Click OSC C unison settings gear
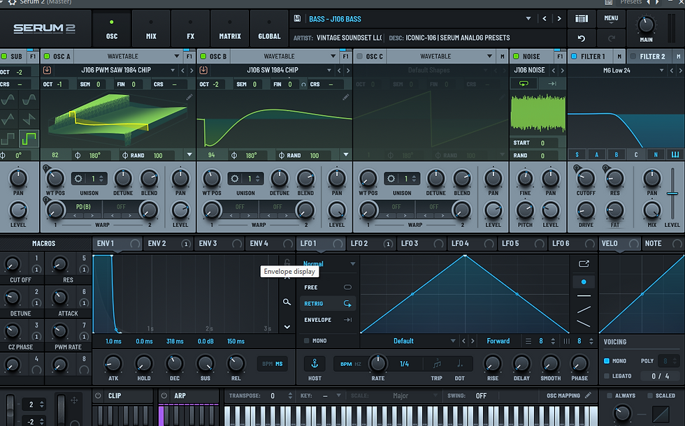Image resolution: width=685 pixels, height=426 pixels. pos(391,179)
